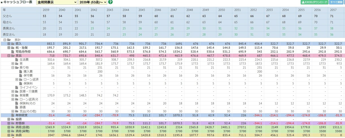
Task: Click the 資産(実物) folder icon
Action: 13,131
